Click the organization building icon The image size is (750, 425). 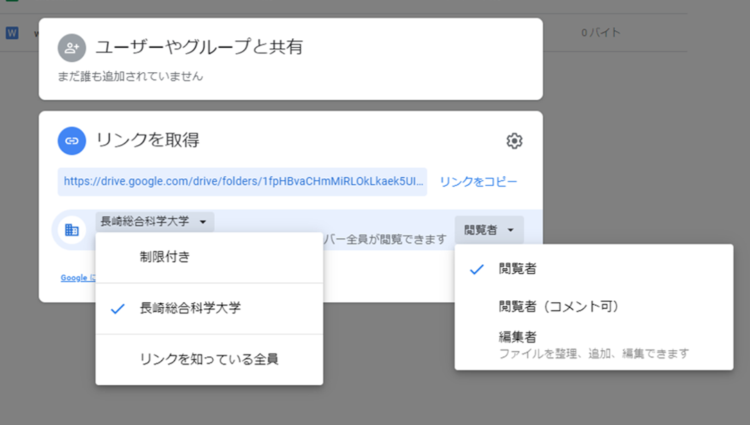(72, 230)
